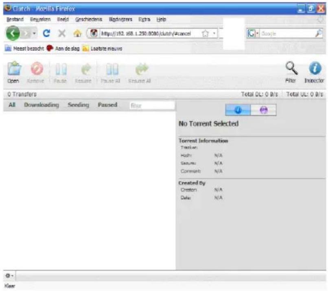Viewport: 328px width, 291px height.
Task: Click the site favicon in address bar
Action: (x=94, y=33)
